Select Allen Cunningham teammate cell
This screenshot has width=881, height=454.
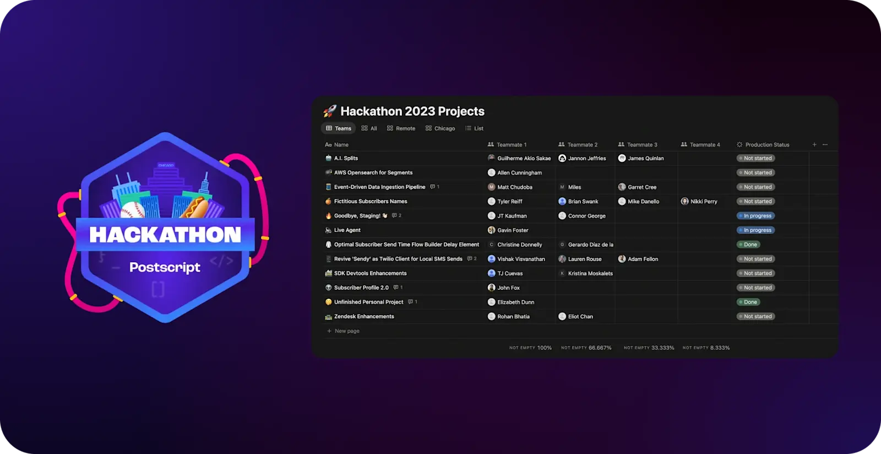click(520, 172)
